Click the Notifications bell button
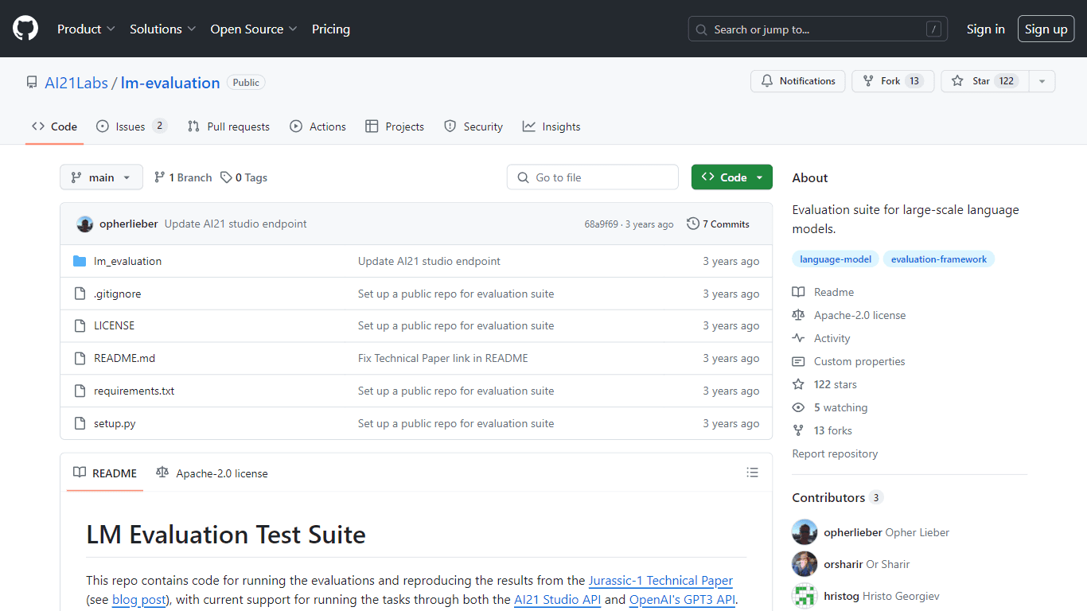 798,81
